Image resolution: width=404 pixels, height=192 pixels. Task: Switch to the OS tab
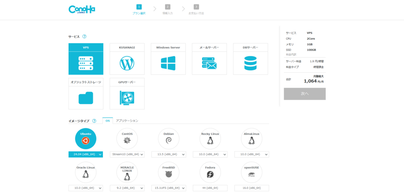[x=108, y=120]
